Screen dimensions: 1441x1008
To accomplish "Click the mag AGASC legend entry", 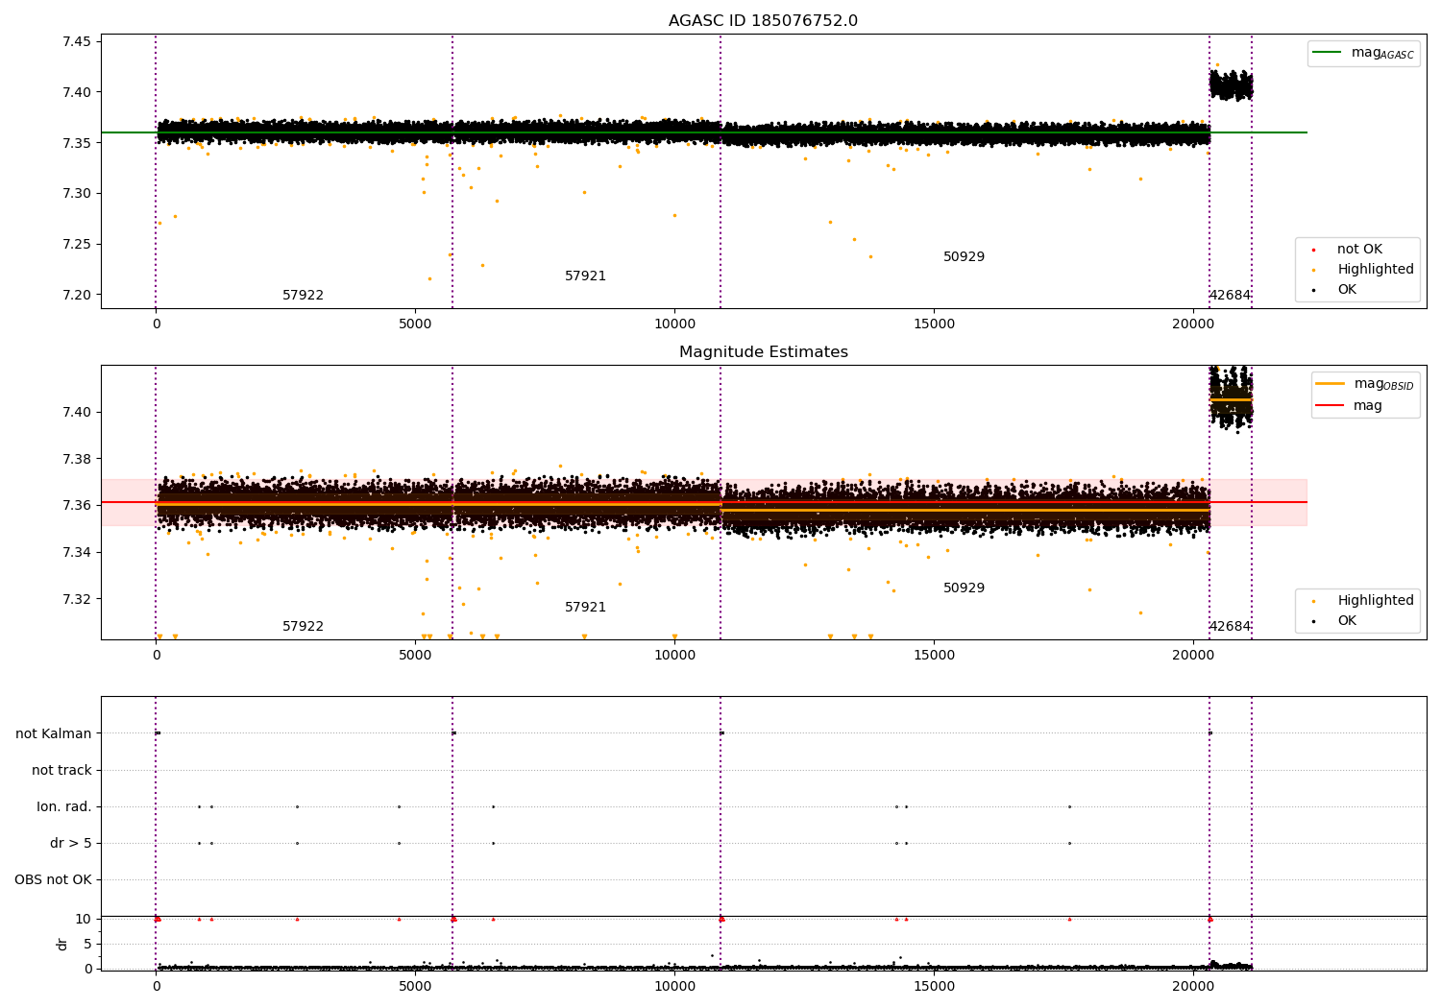I will click(1363, 53).
